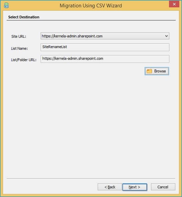
Task: Click the List Name label
Action: (19, 48)
